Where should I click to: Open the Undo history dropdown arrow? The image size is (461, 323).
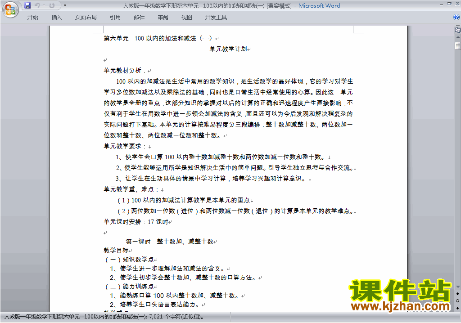[x=44, y=5]
